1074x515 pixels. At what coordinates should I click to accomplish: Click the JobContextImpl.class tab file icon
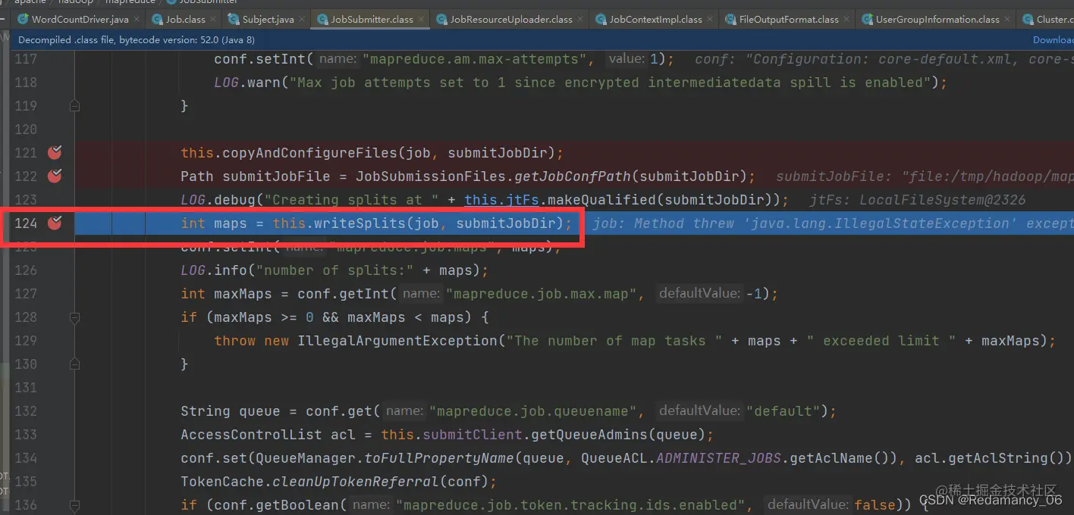[600, 19]
